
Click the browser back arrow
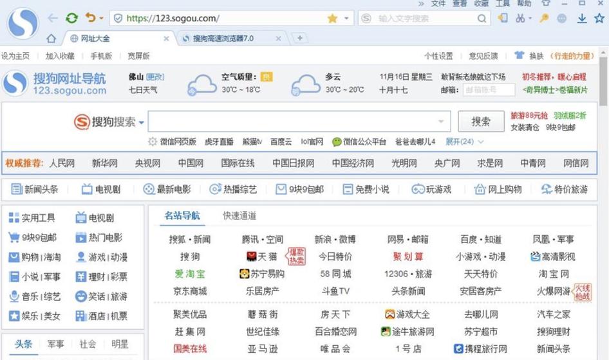pyautogui.click(x=53, y=18)
